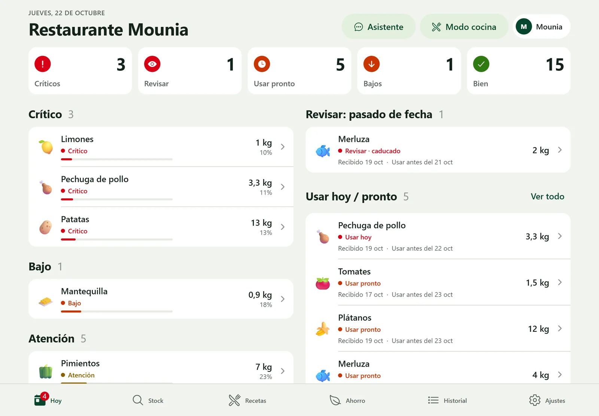Open the Asistente chat button
The height and width of the screenshot is (416, 599).
378,27
